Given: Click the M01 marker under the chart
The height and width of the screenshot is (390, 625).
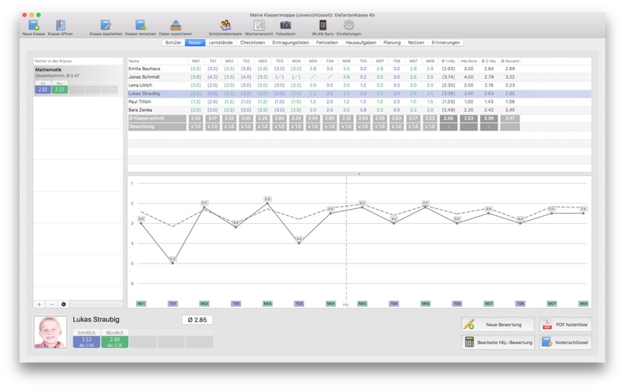Looking at the screenshot, I should (x=141, y=303).
